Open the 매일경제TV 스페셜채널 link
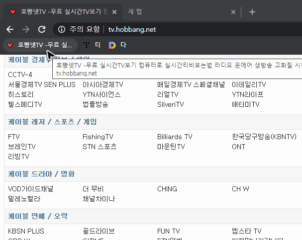The height and width of the screenshot is (240, 302). click(191, 84)
